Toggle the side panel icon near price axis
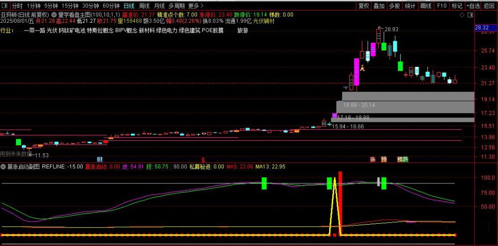This screenshot has width=498, height=246. pyautogui.click(x=469, y=16)
